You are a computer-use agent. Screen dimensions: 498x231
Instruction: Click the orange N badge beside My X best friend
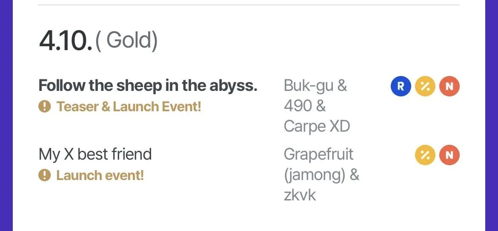(x=449, y=155)
